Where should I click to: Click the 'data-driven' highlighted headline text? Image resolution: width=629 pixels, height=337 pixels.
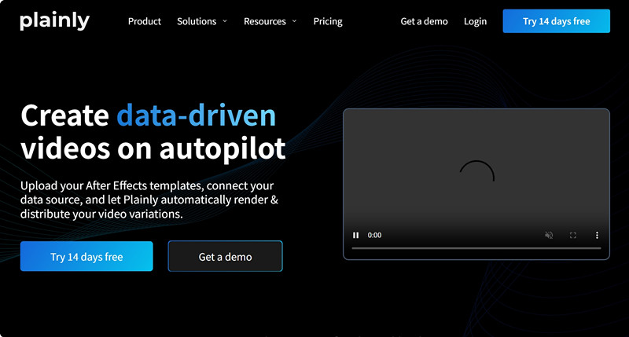point(196,115)
